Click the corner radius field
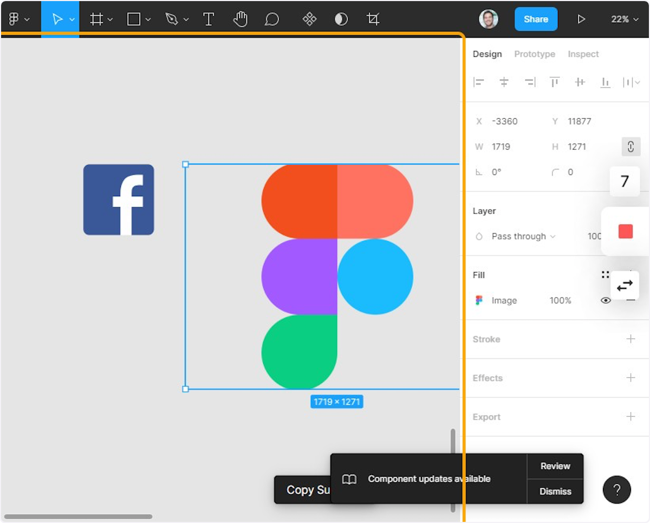The image size is (650, 523). click(x=570, y=172)
